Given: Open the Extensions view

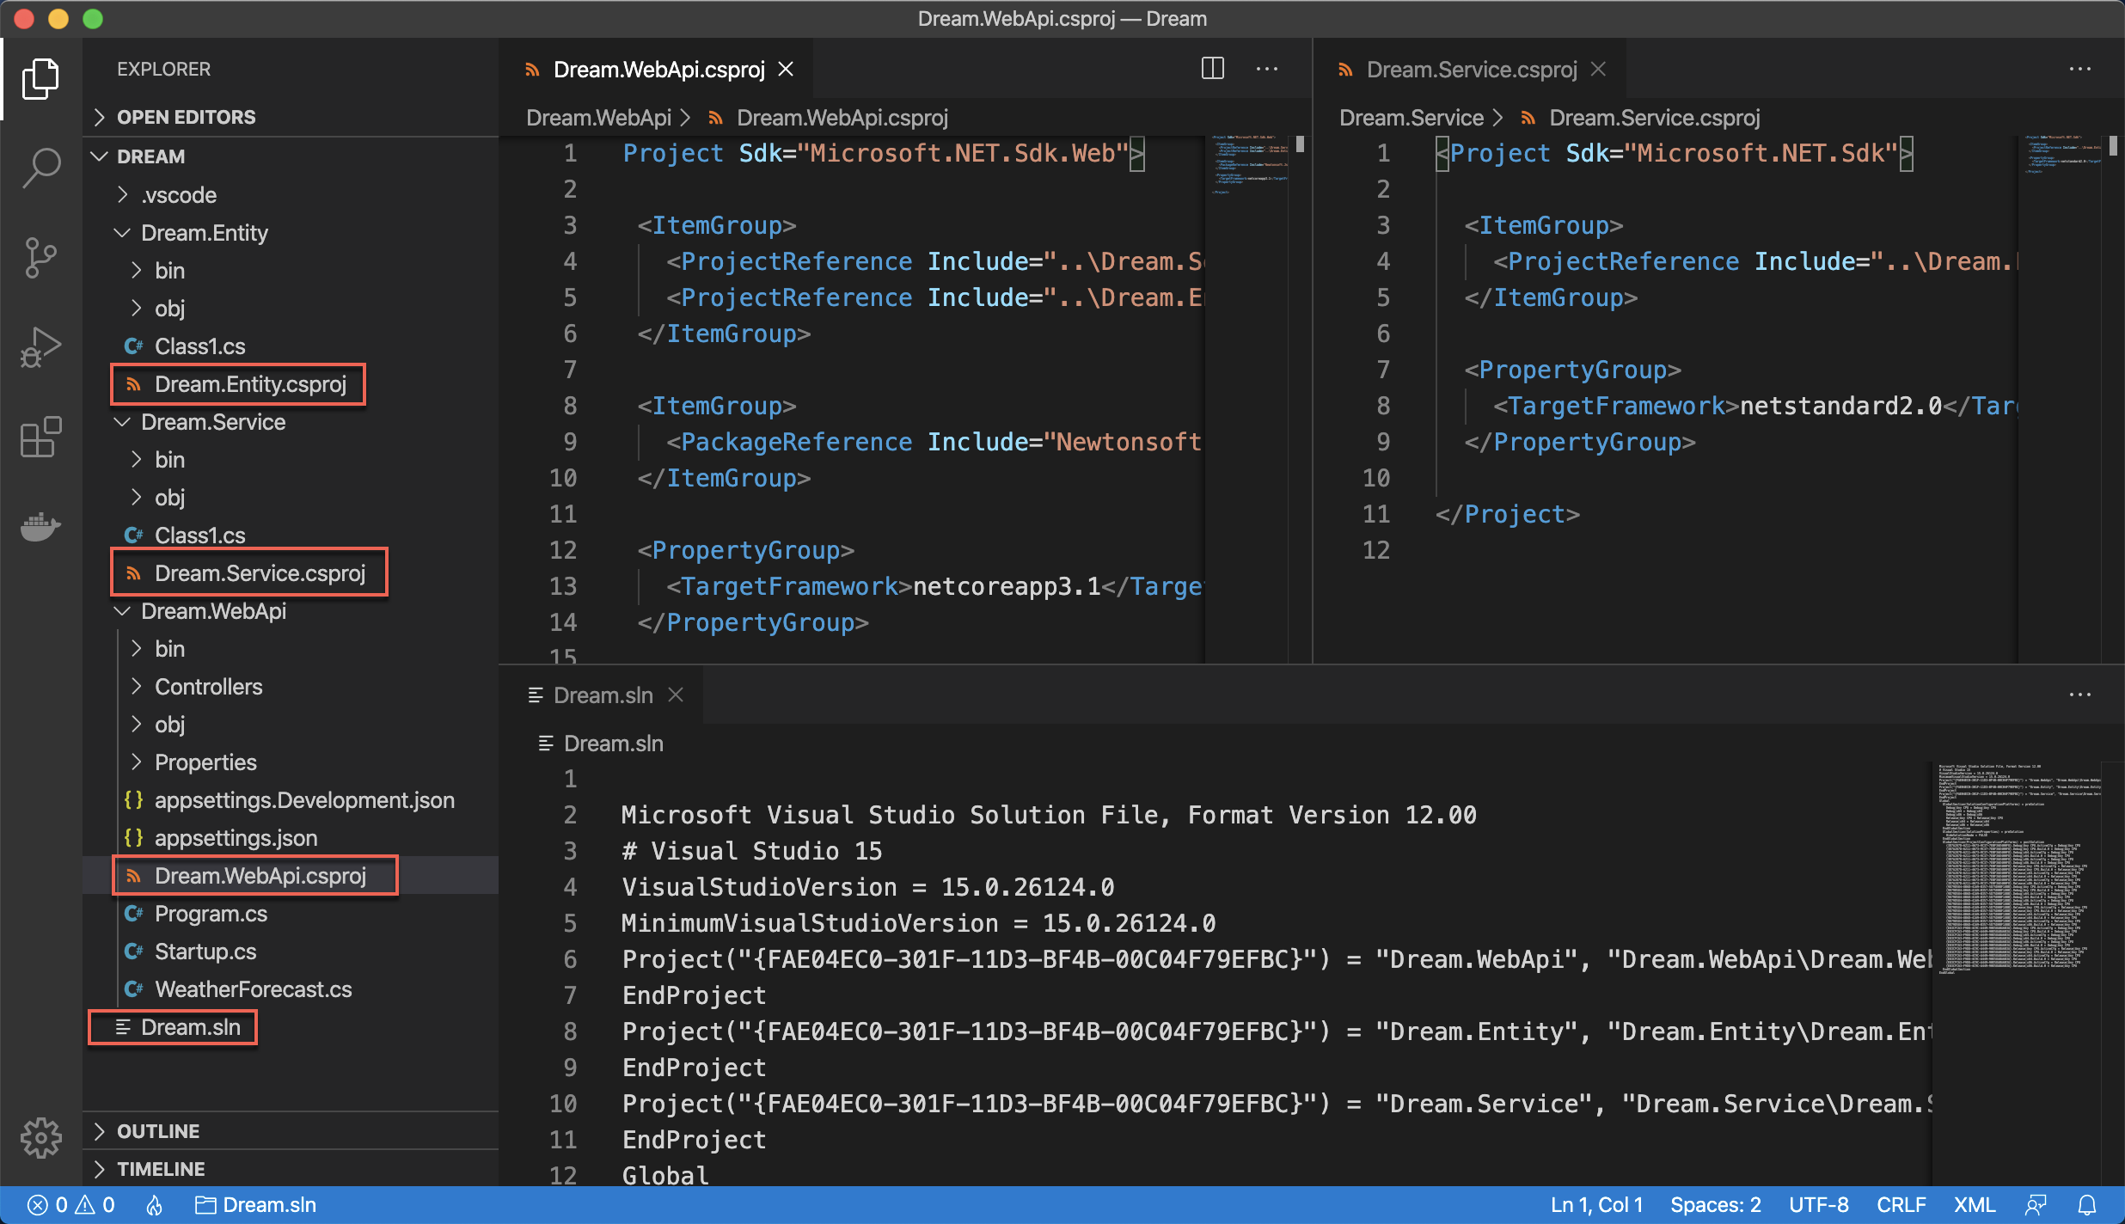Looking at the screenshot, I should (x=40, y=438).
